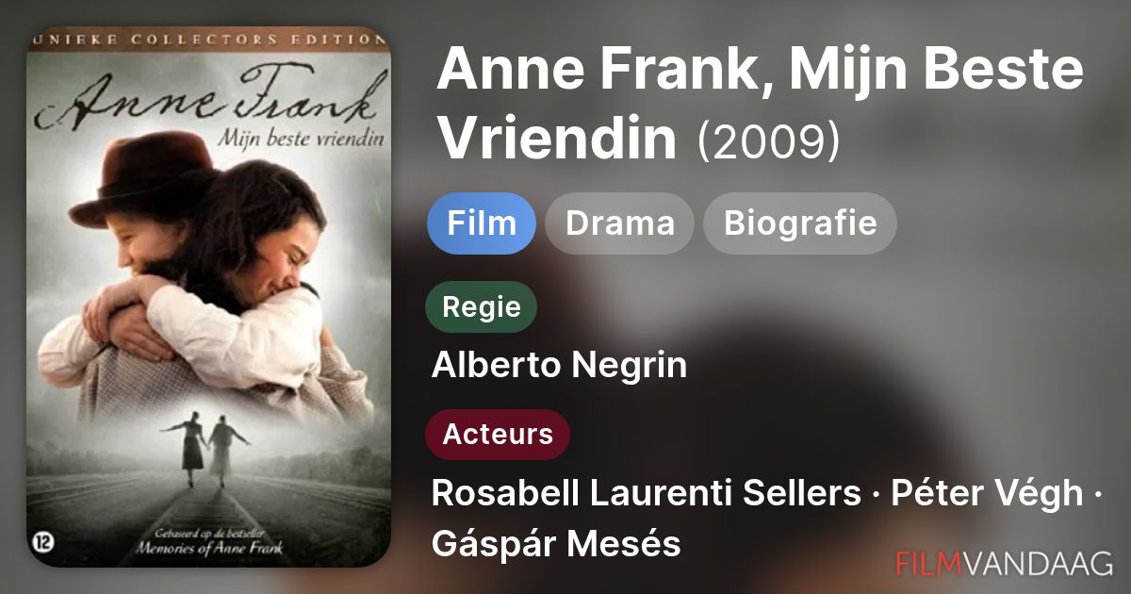This screenshot has height=594, width=1131.
Task: Open the Biografie genre tag
Action: click(800, 223)
